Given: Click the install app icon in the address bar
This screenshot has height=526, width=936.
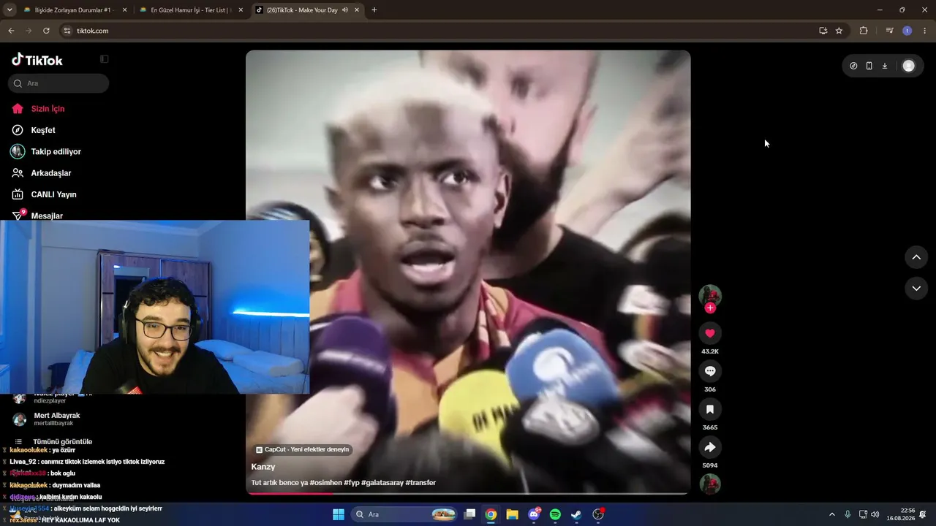Looking at the screenshot, I should click(823, 31).
